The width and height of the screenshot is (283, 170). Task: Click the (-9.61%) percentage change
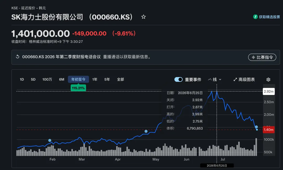coord(124,34)
